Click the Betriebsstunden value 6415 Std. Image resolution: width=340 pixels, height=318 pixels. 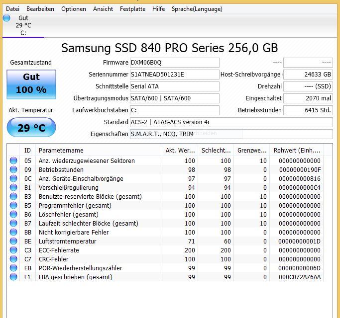[x=308, y=110]
